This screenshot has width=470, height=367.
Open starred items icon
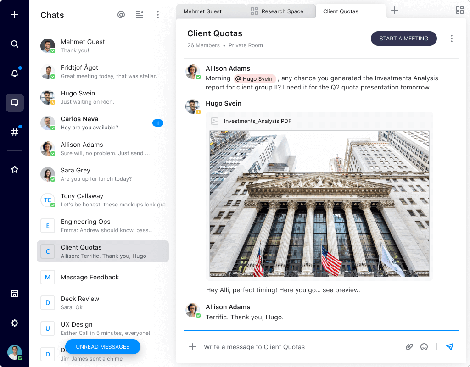click(15, 170)
